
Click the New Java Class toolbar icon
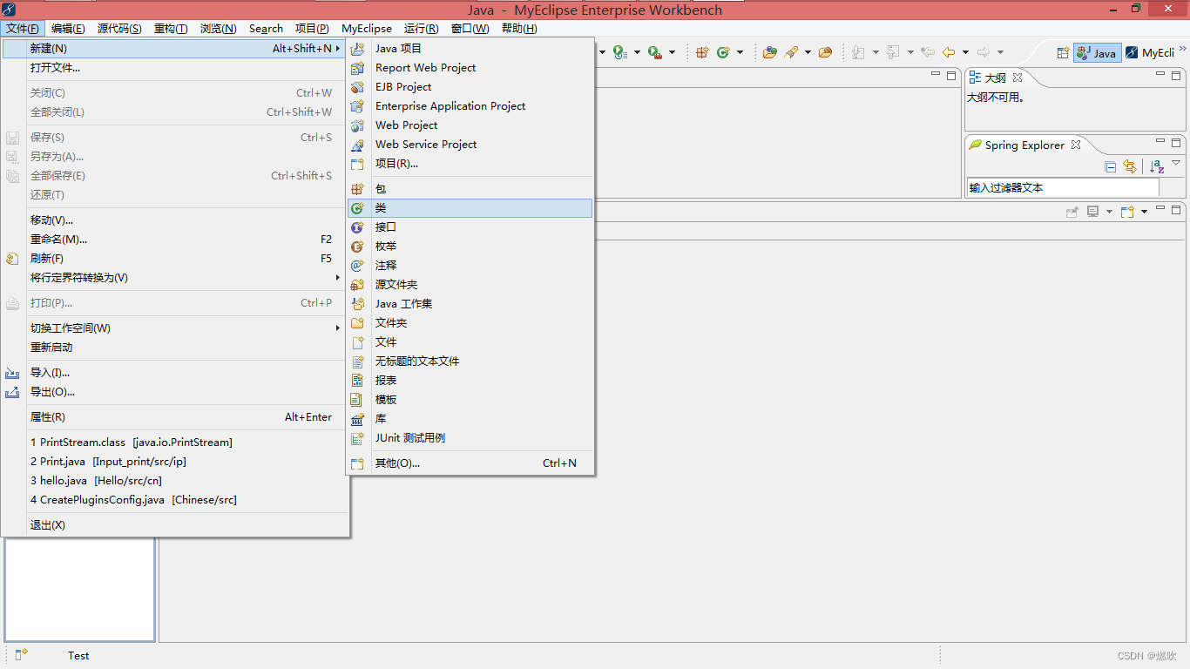(723, 52)
